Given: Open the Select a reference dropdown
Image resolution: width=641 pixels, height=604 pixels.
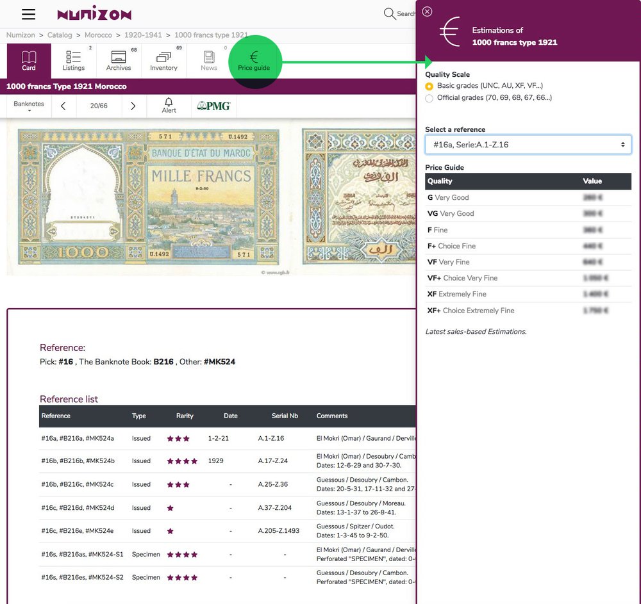Looking at the screenshot, I should pyautogui.click(x=528, y=145).
